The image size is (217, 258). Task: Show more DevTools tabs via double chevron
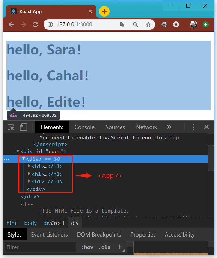(169, 127)
